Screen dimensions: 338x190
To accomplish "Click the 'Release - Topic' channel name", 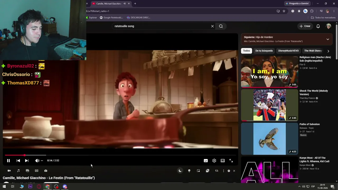I will 307,128.
